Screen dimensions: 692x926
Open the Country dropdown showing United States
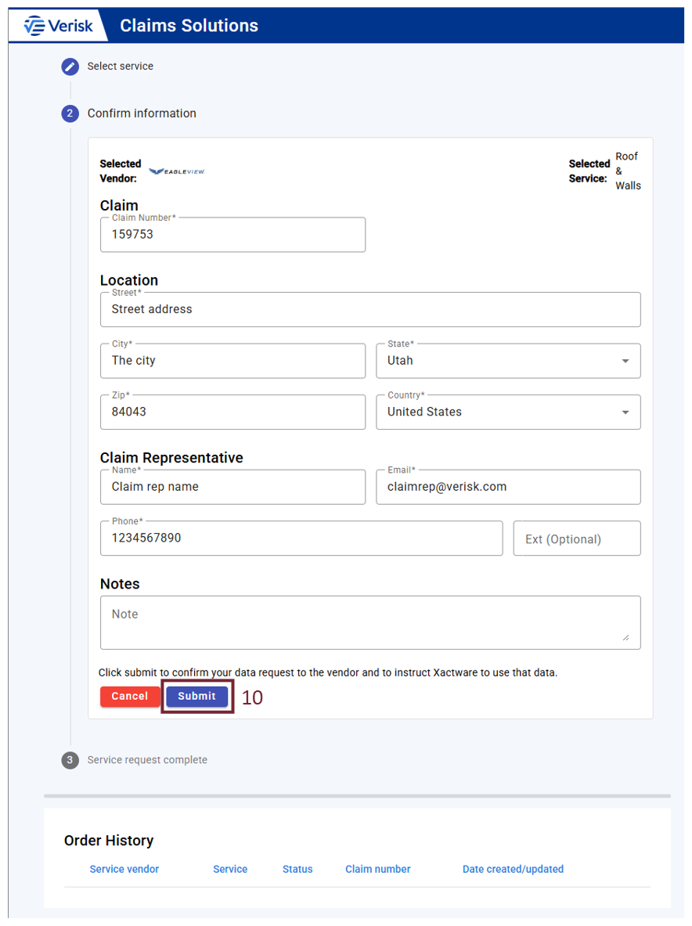coord(508,412)
